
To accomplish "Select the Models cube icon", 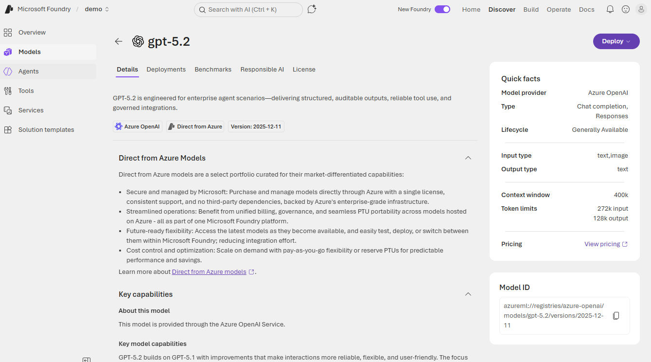I will click(x=8, y=52).
